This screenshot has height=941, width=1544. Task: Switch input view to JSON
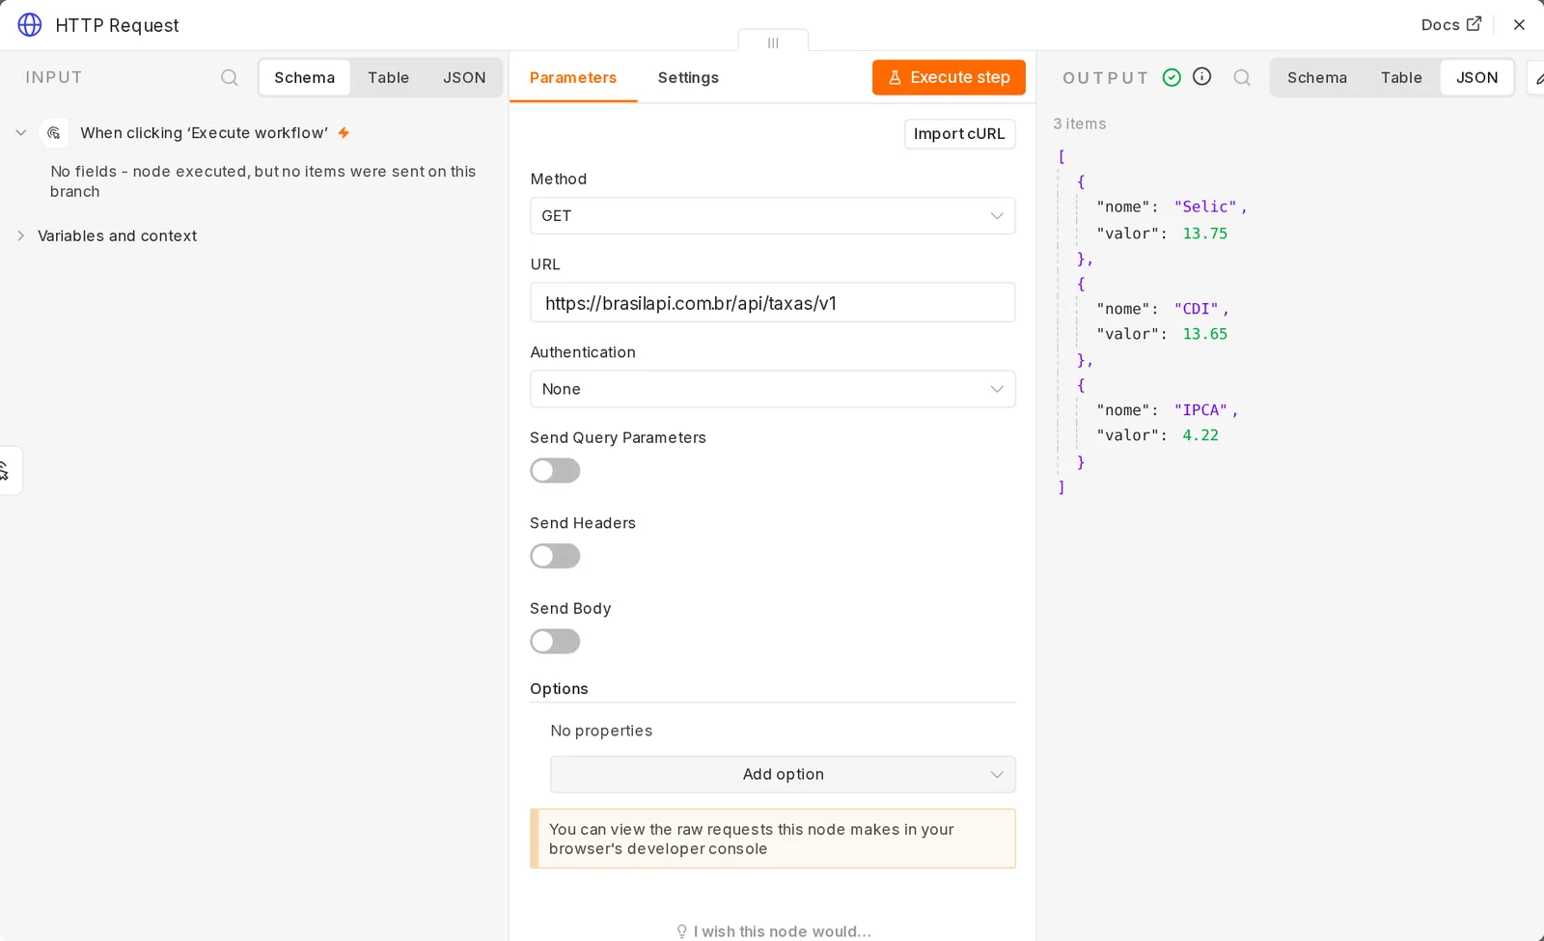coord(464,77)
